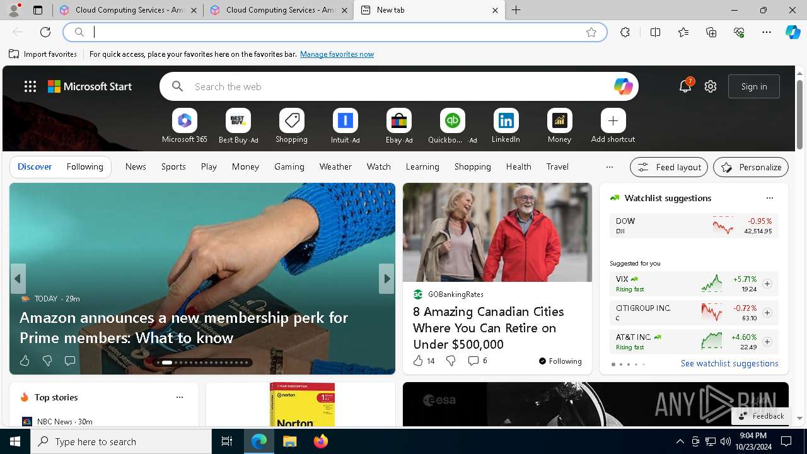Click the Manage favorites now link
This screenshot has height=454, width=807.
(x=337, y=54)
